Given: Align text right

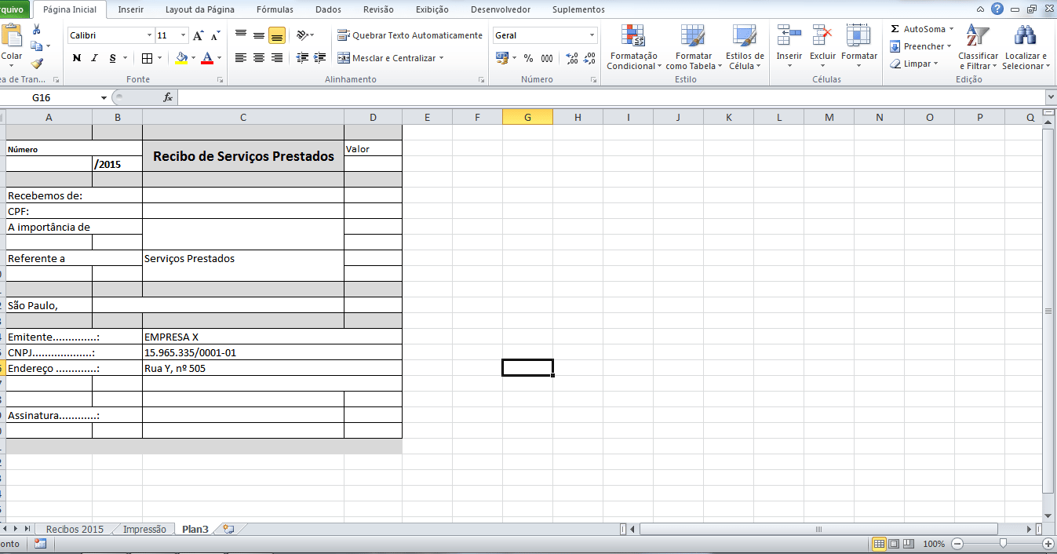Looking at the screenshot, I should (277, 58).
